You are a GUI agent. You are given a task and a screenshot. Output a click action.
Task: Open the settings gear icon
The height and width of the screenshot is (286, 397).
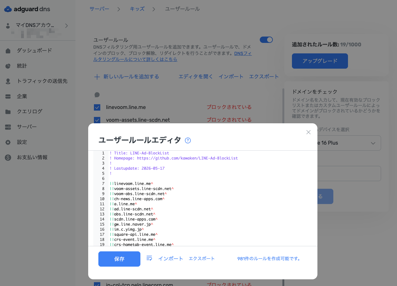pyautogui.click(x=8, y=142)
